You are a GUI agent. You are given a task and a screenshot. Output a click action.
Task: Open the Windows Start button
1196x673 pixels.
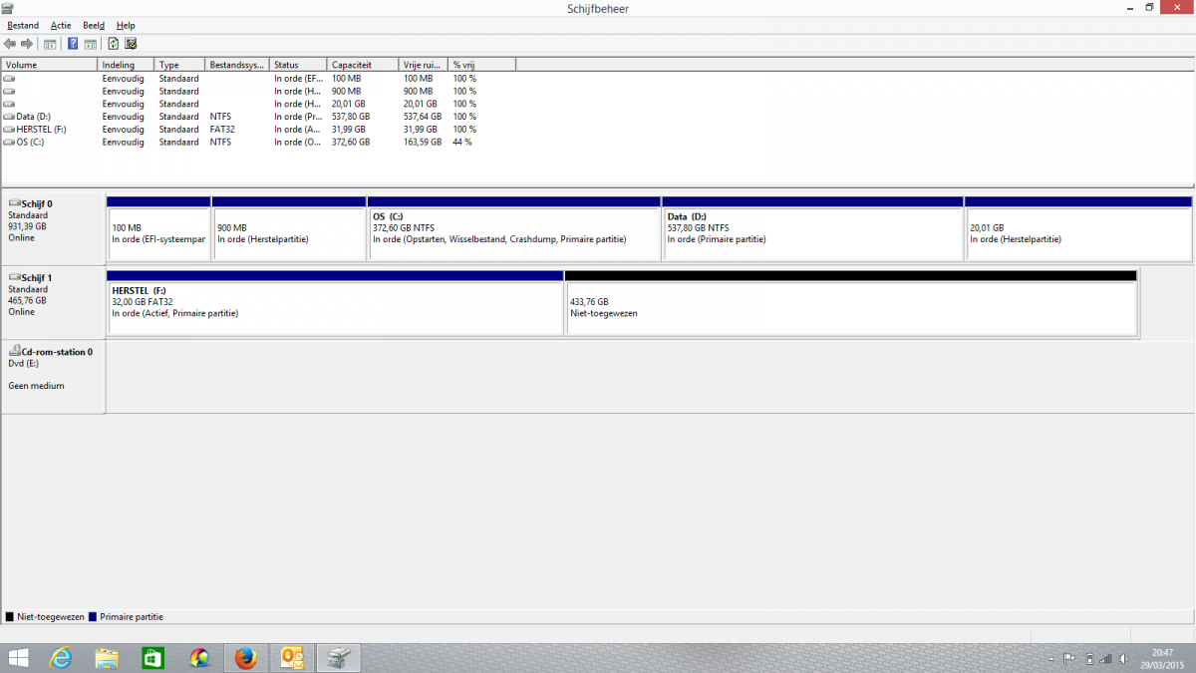18,658
